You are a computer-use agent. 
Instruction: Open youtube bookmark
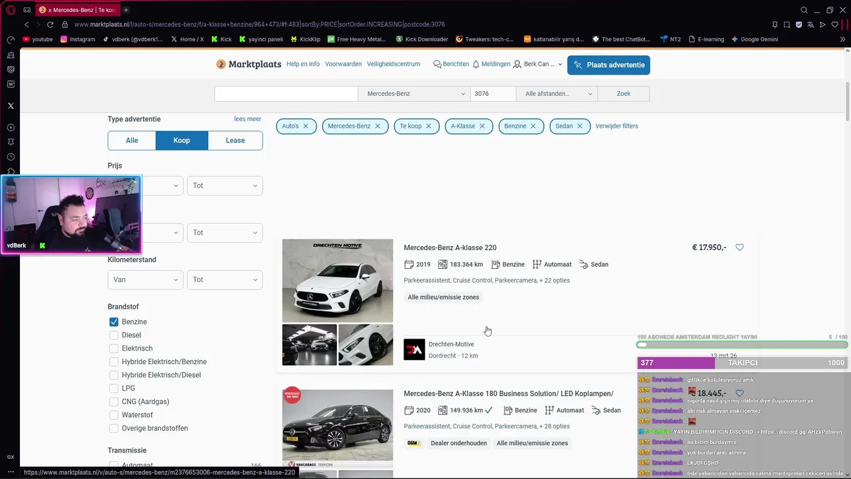click(37, 39)
